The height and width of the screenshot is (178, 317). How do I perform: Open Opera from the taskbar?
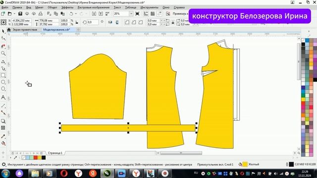click(x=64, y=174)
